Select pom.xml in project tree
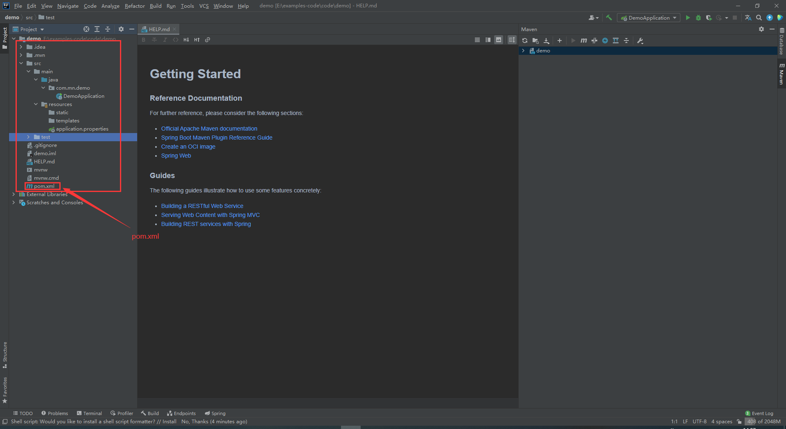The height and width of the screenshot is (429, 786). coord(44,186)
